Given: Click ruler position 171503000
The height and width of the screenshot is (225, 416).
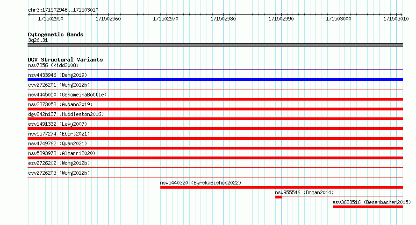Looking at the screenshot, I should [338, 19].
